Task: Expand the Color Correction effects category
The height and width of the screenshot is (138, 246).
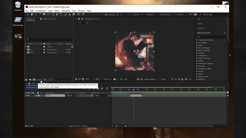Action: pyautogui.click(x=197, y=58)
